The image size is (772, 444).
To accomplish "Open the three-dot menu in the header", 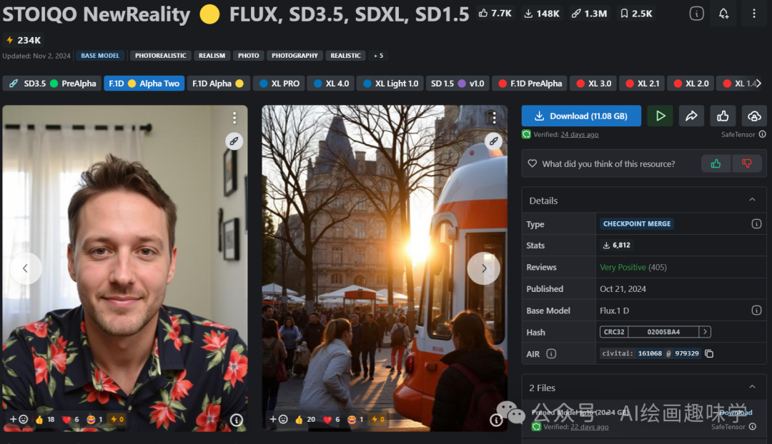I will 754,14.
